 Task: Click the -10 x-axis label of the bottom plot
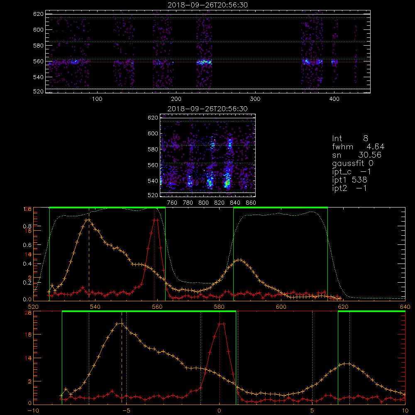coord(33,410)
